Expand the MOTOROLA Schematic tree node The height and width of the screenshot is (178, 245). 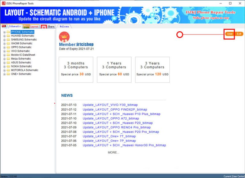pyautogui.click(x=4, y=70)
